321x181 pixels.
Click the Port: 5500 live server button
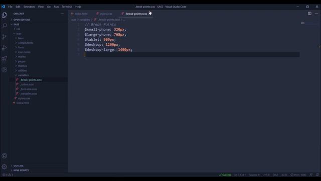tap(298, 175)
